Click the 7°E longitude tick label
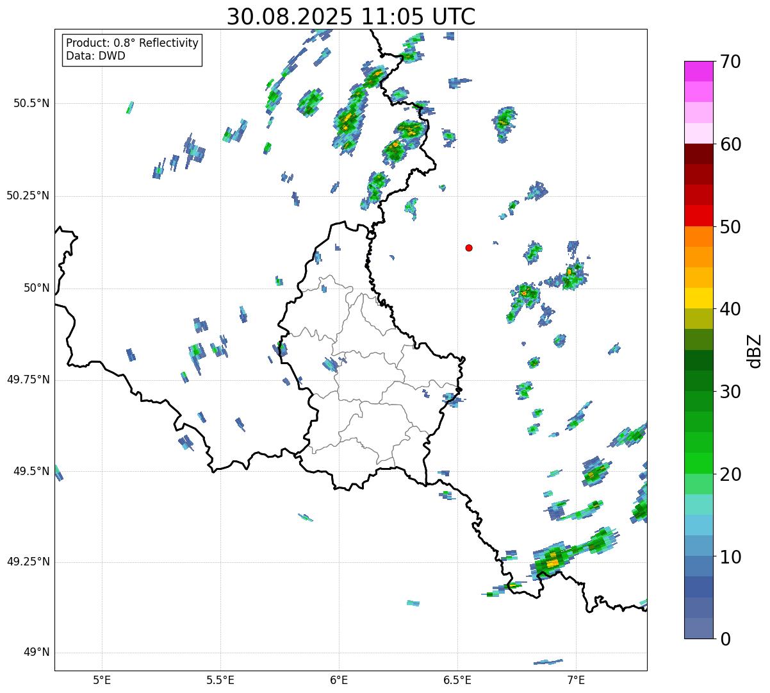770x693 pixels. pyautogui.click(x=576, y=679)
